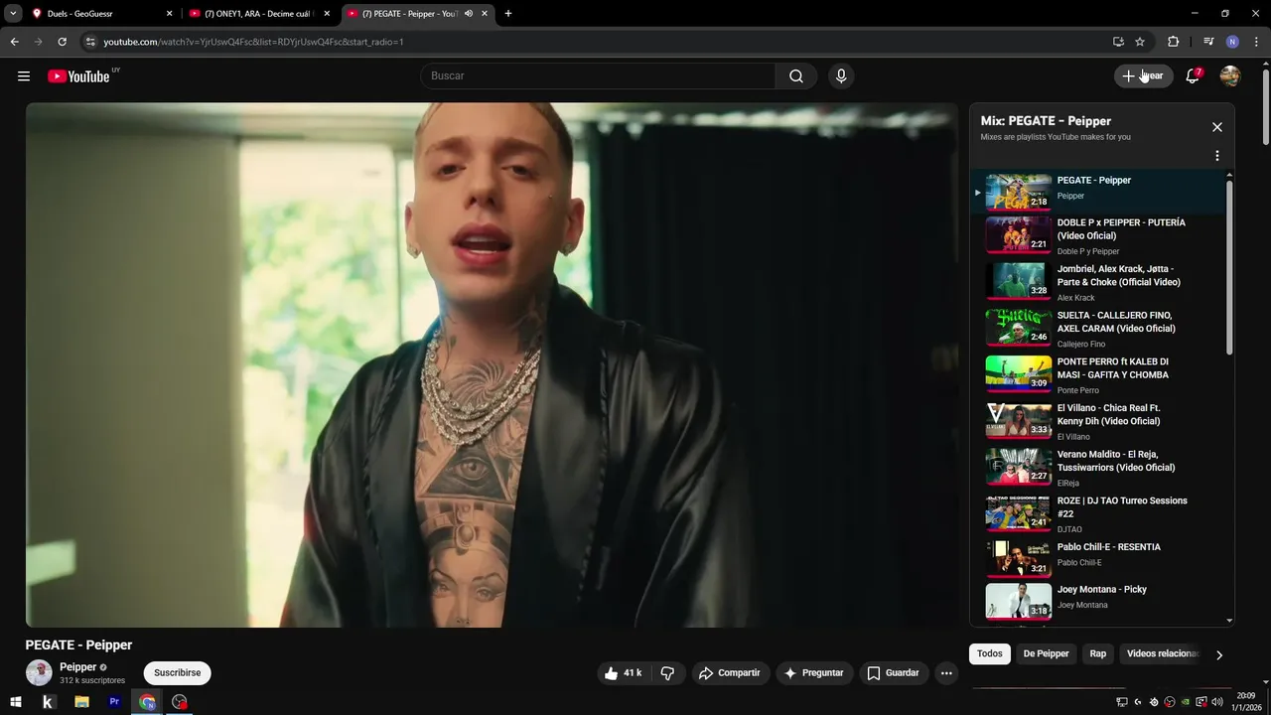Close the Duels - GeoGuessr tab

169,14
